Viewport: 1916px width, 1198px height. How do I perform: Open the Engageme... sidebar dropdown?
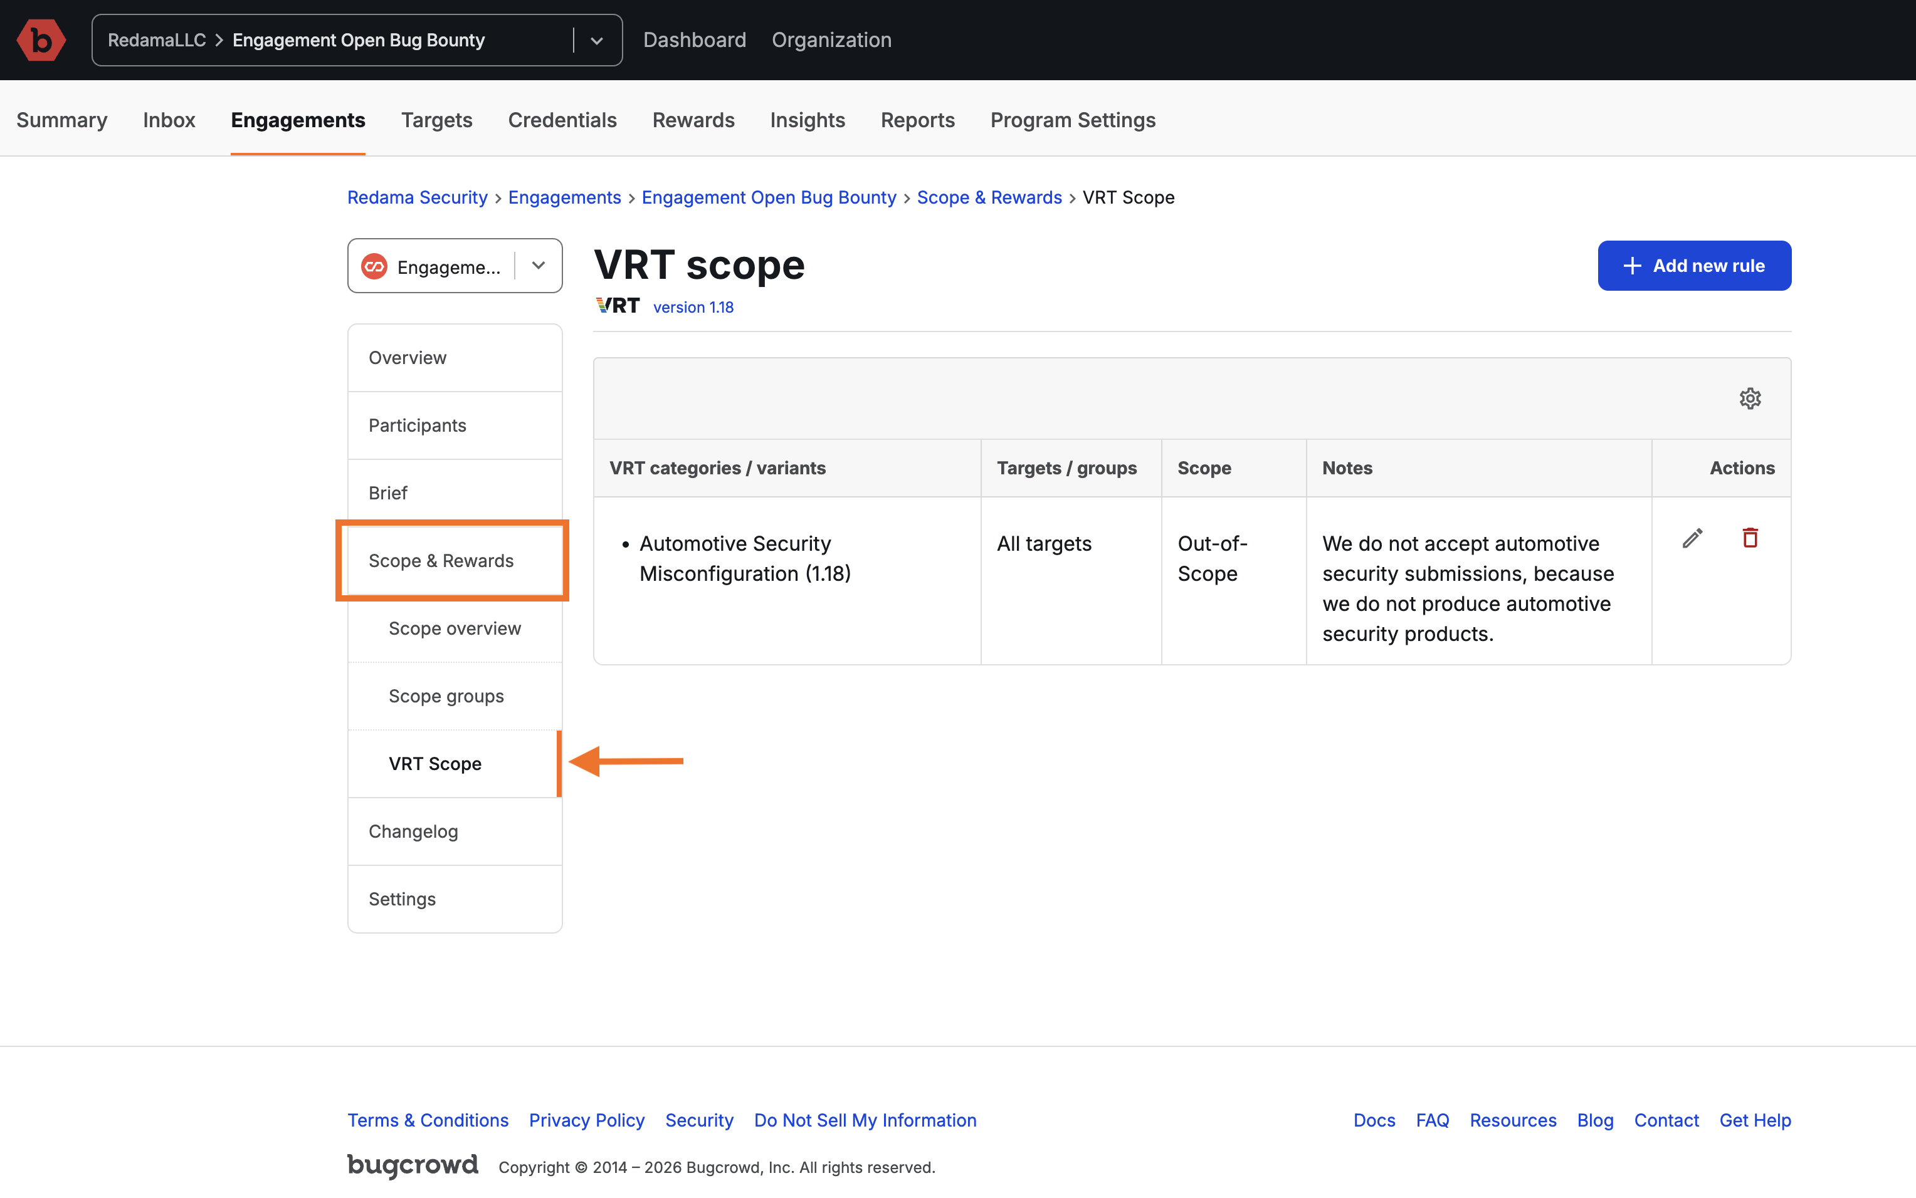[x=455, y=266]
